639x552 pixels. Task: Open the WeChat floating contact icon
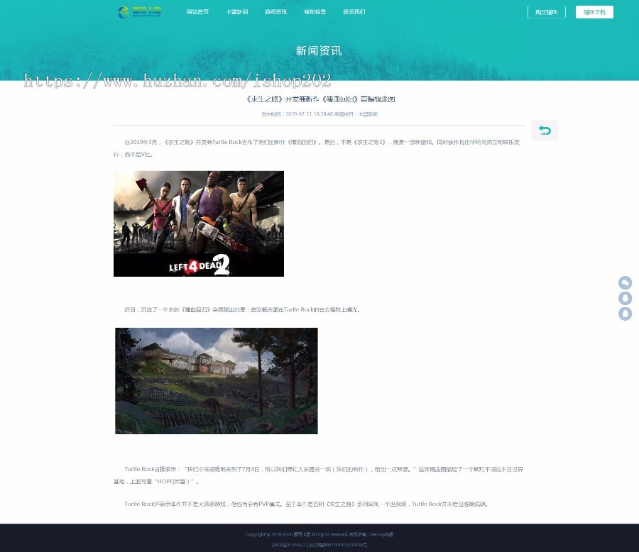click(625, 282)
